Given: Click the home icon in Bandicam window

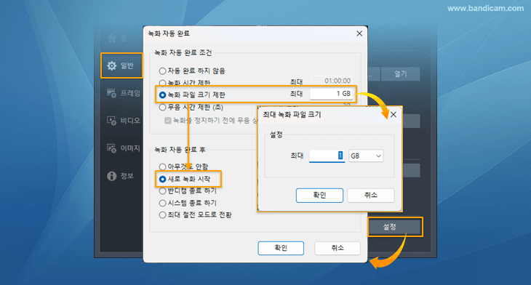Looking at the screenshot, I should pos(112,39).
